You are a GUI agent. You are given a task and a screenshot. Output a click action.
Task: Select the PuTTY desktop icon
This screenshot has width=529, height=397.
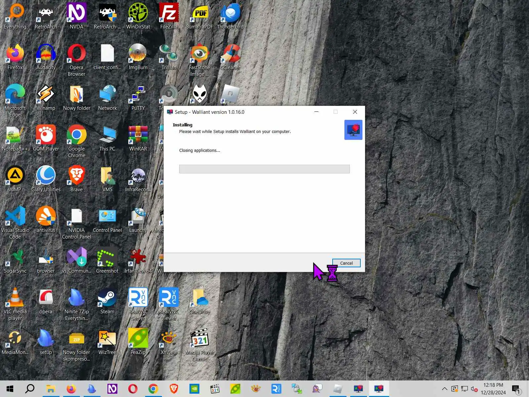(138, 98)
